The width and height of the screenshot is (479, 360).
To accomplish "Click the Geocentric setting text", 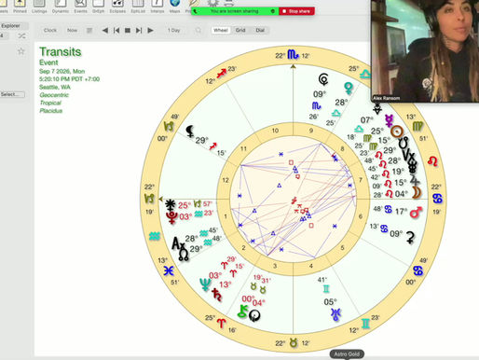I will pyautogui.click(x=54, y=95).
